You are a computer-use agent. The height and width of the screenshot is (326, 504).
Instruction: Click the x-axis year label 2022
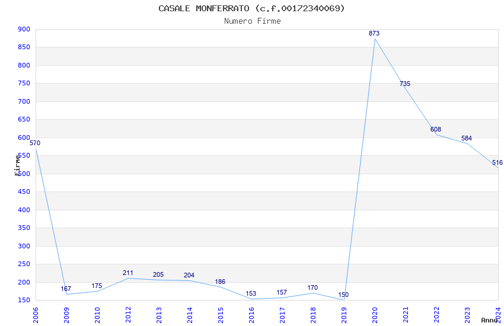436,315
